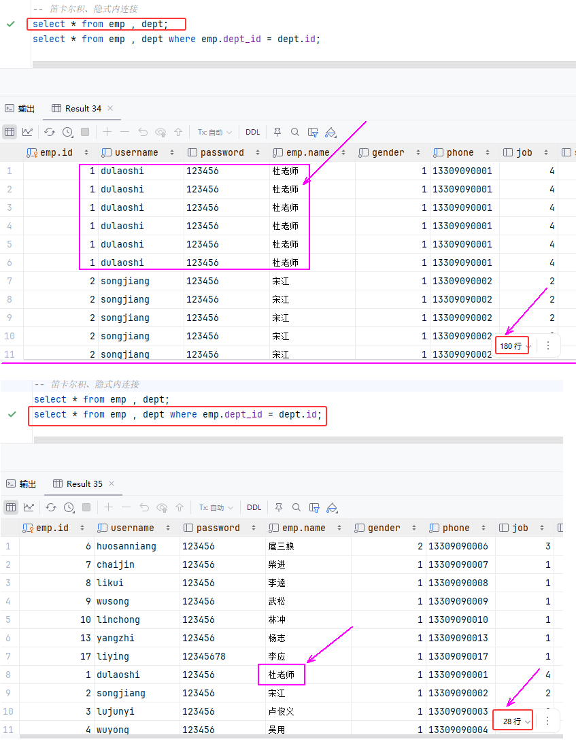This screenshot has width=576, height=748.
Task: Select table view icon in Result 35 toolbar
Action: 11,507
